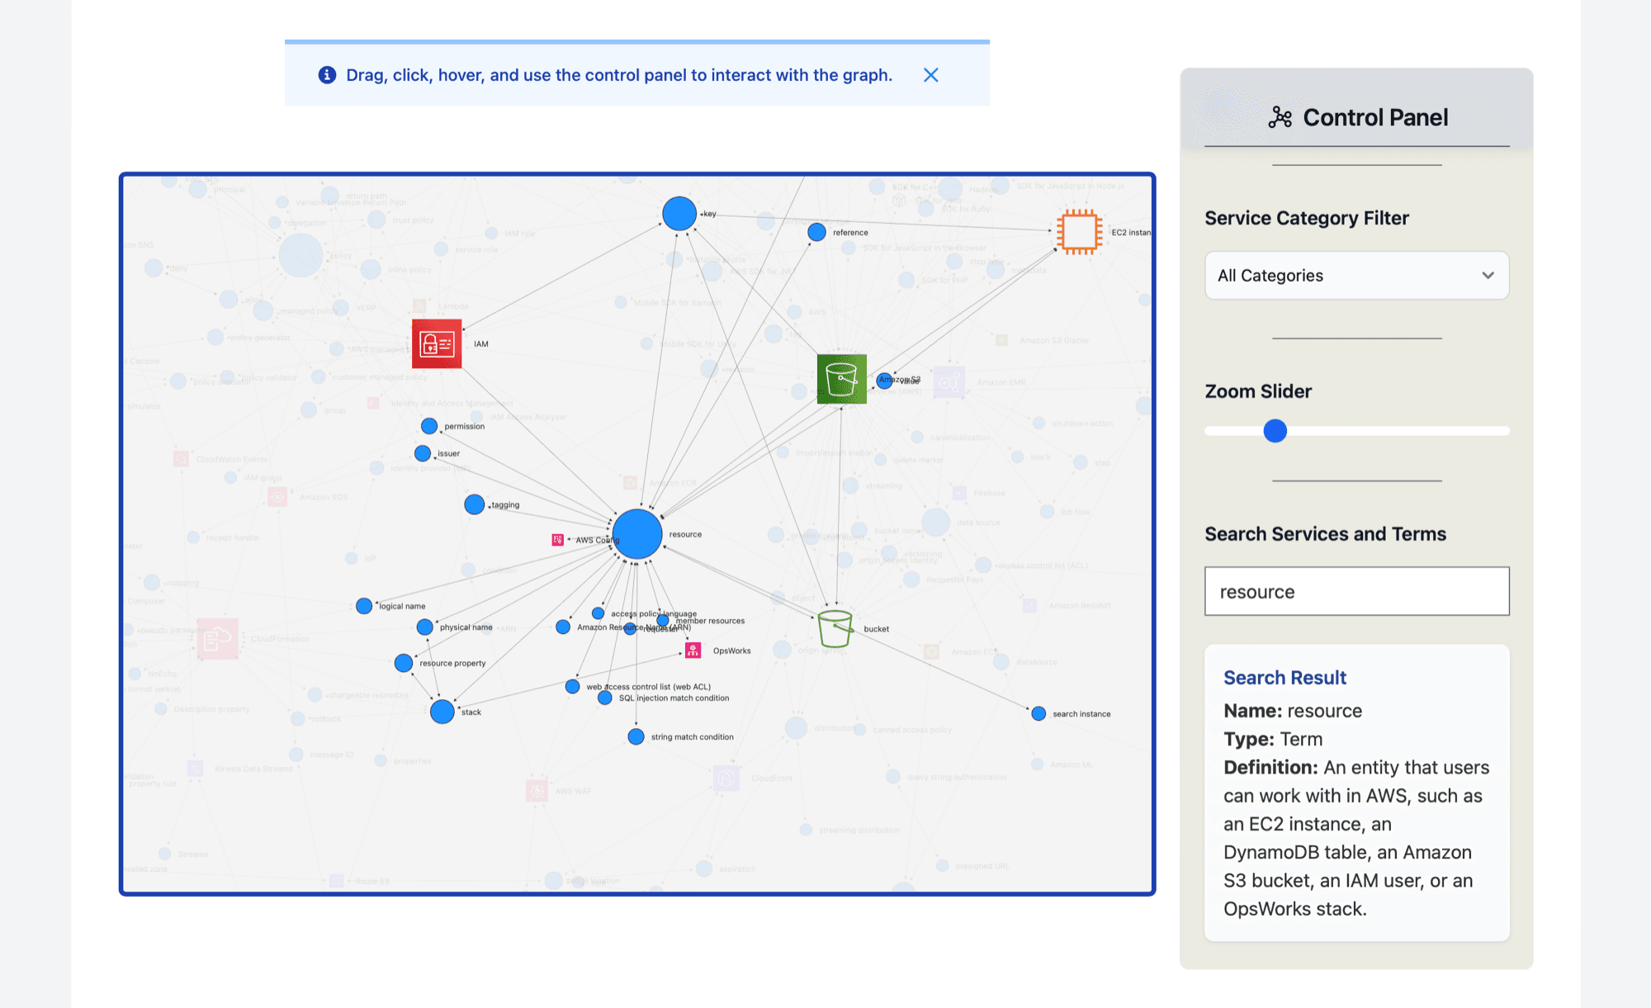Select the resource property node

point(404,663)
